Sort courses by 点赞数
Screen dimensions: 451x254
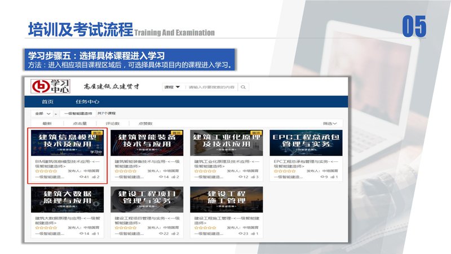145,124
